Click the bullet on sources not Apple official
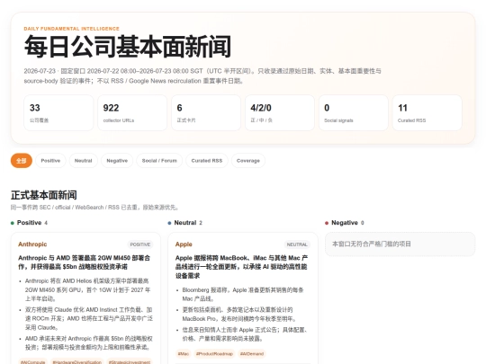 point(245,334)
